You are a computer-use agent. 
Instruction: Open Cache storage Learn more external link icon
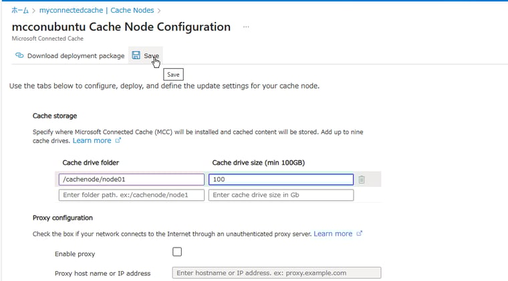(118, 140)
